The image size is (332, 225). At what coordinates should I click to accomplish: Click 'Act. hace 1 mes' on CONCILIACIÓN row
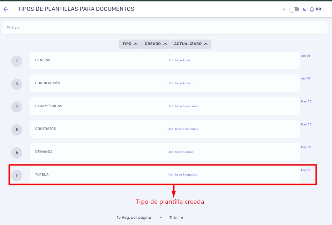click(180, 83)
